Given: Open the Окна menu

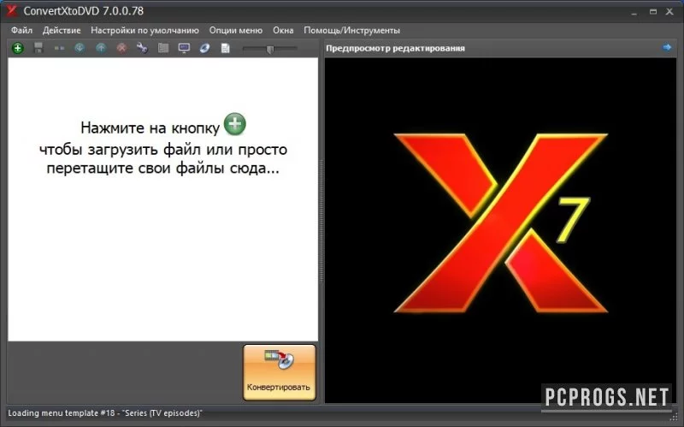Looking at the screenshot, I should click(x=283, y=30).
